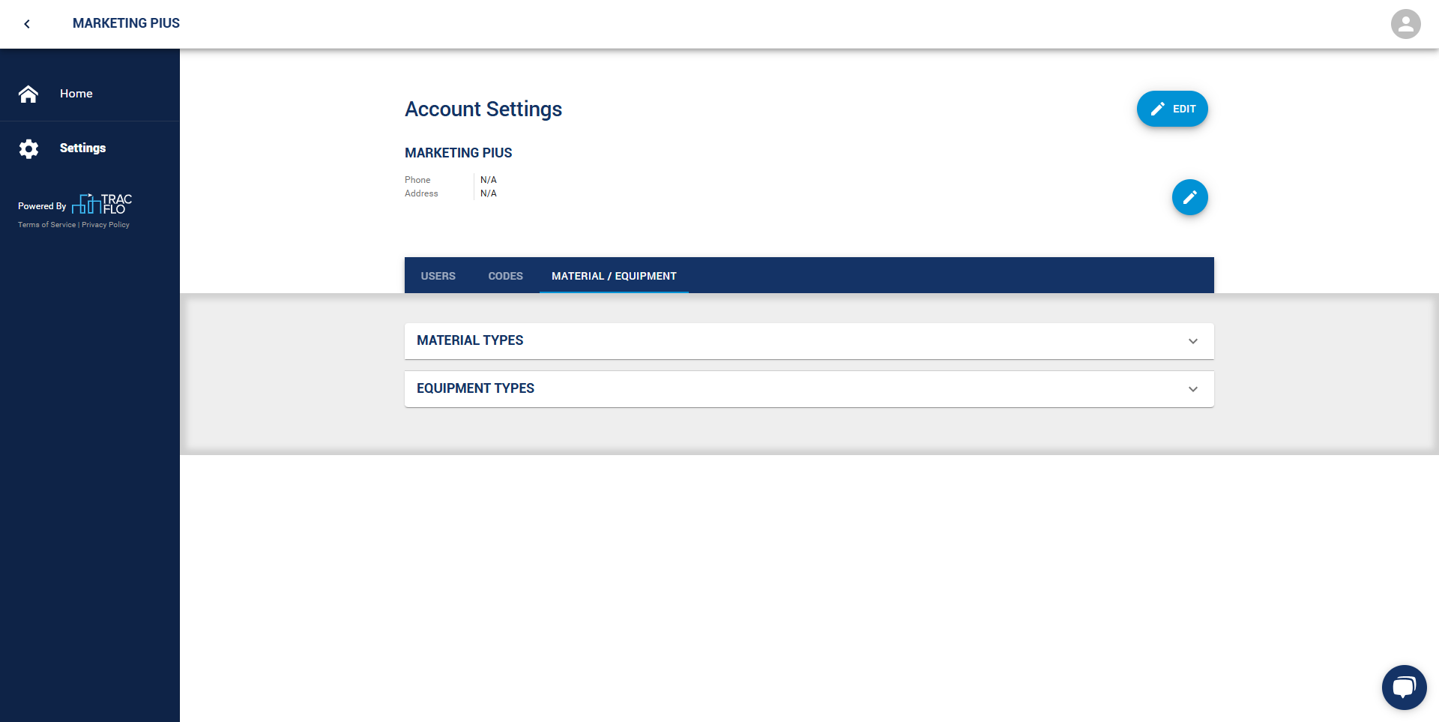Click the EQUIPMENT TYPES panel title
The image size is (1439, 722).
(475, 388)
